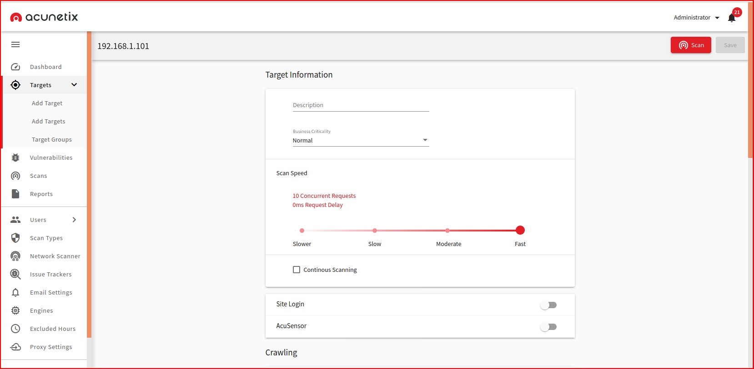Go to Vulnerabilities page
Viewport: 754px width, 369px height.
coord(51,157)
